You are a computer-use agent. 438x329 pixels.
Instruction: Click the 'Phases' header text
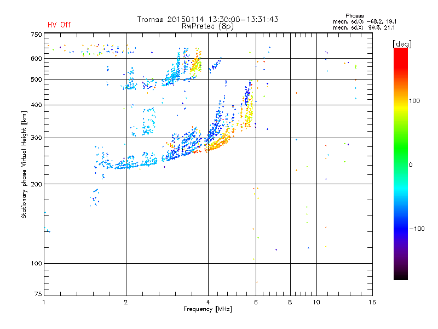pos(354,16)
